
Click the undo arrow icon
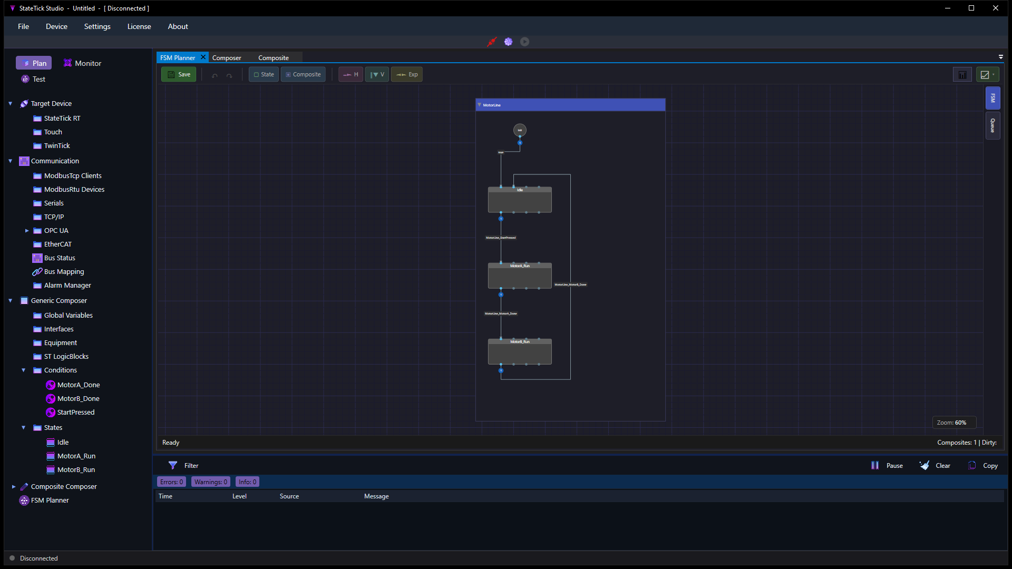[215, 75]
